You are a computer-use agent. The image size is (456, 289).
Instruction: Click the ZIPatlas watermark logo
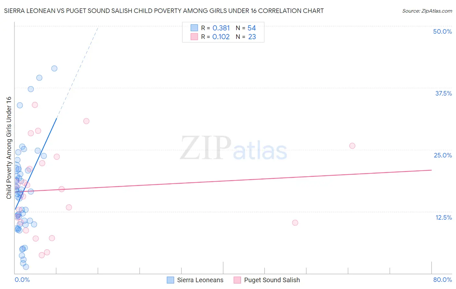(x=234, y=149)
